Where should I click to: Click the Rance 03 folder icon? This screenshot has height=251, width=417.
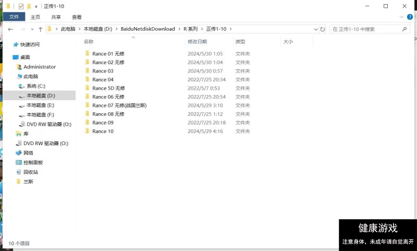pyautogui.click(x=87, y=71)
